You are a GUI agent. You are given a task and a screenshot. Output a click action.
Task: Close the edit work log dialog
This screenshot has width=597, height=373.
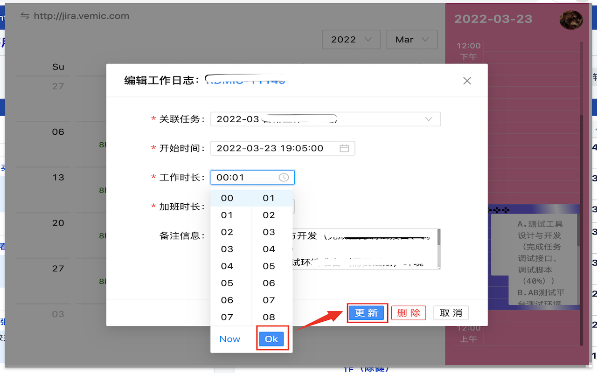(x=467, y=81)
